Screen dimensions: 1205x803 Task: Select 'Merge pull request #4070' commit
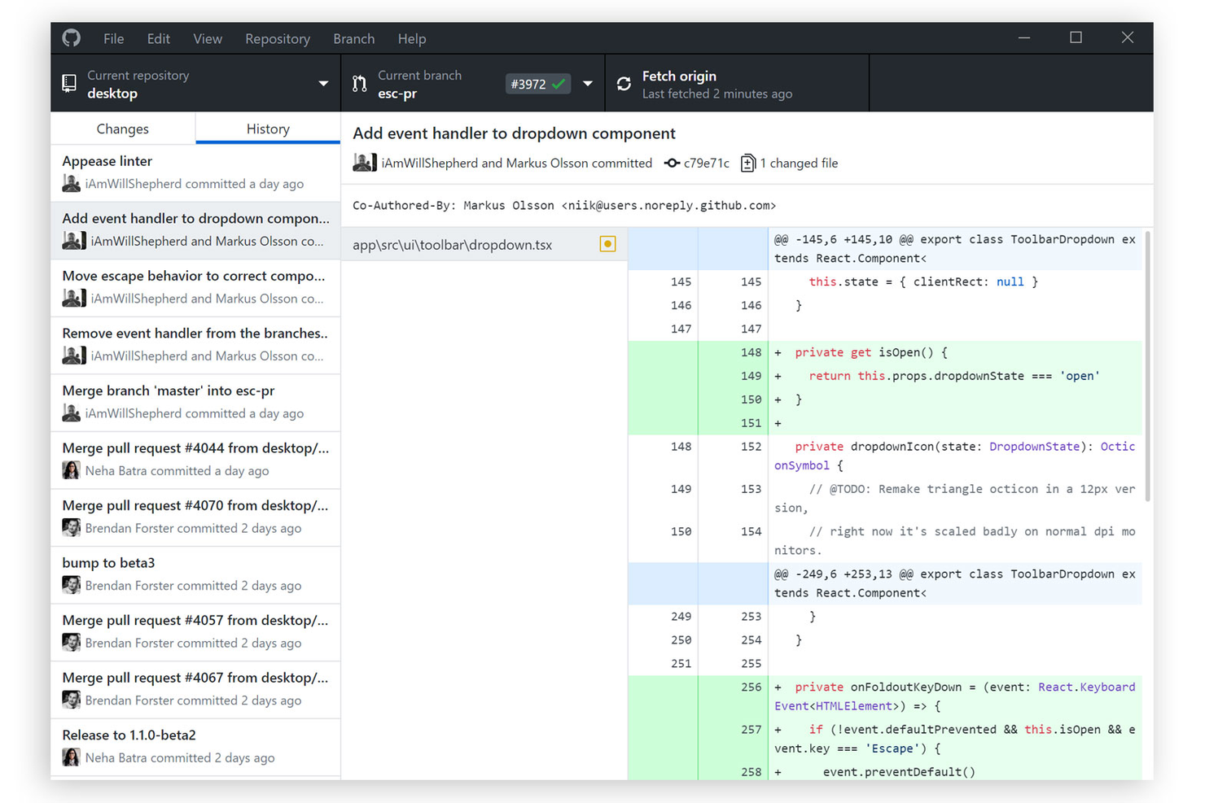coord(195,517)
